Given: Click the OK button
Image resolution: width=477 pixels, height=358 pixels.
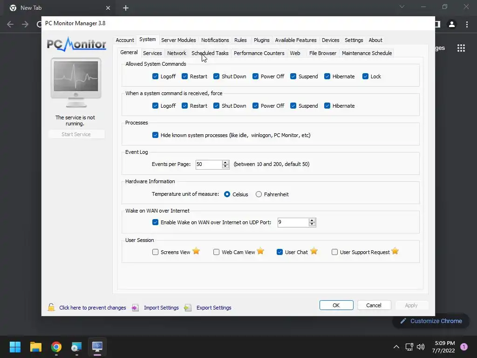Looking at the screenshot, I should coord(336,305).
